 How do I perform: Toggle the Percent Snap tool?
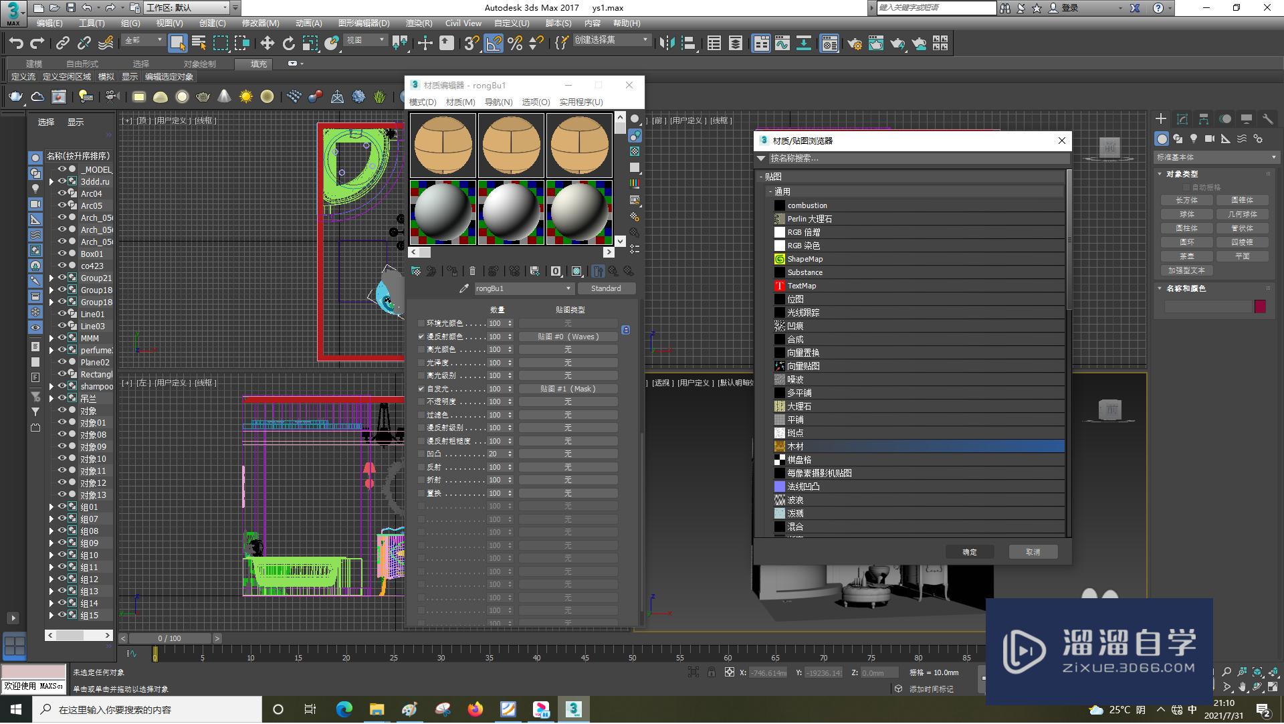tap(515, 43)
